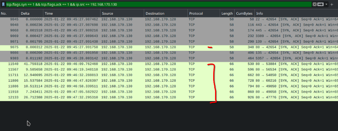Sort by the Protocol column header
Viewport: 338px width, 131px height.
tap(203, 14)
